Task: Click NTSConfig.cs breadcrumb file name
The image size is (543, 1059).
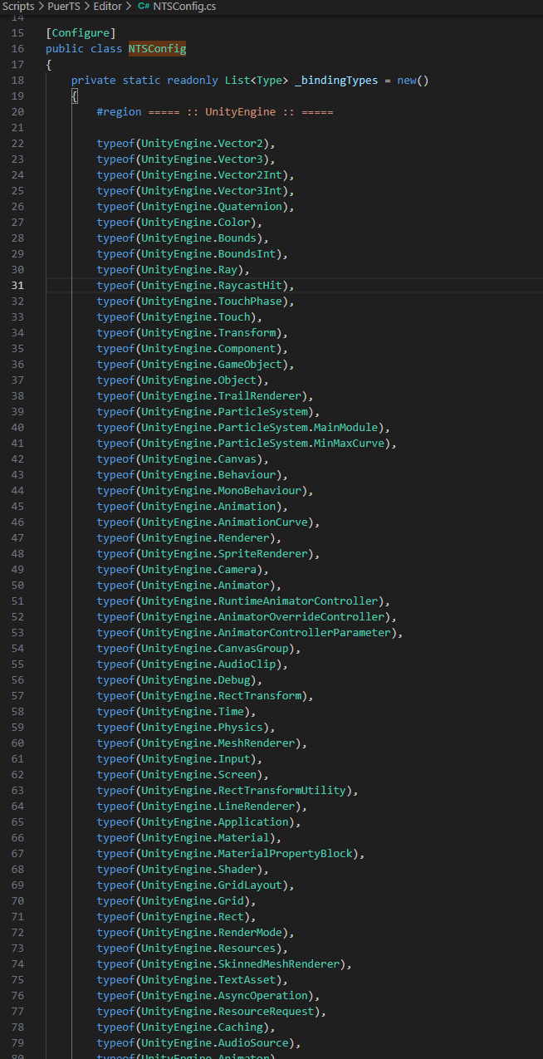Action: [x=184, y=6]
